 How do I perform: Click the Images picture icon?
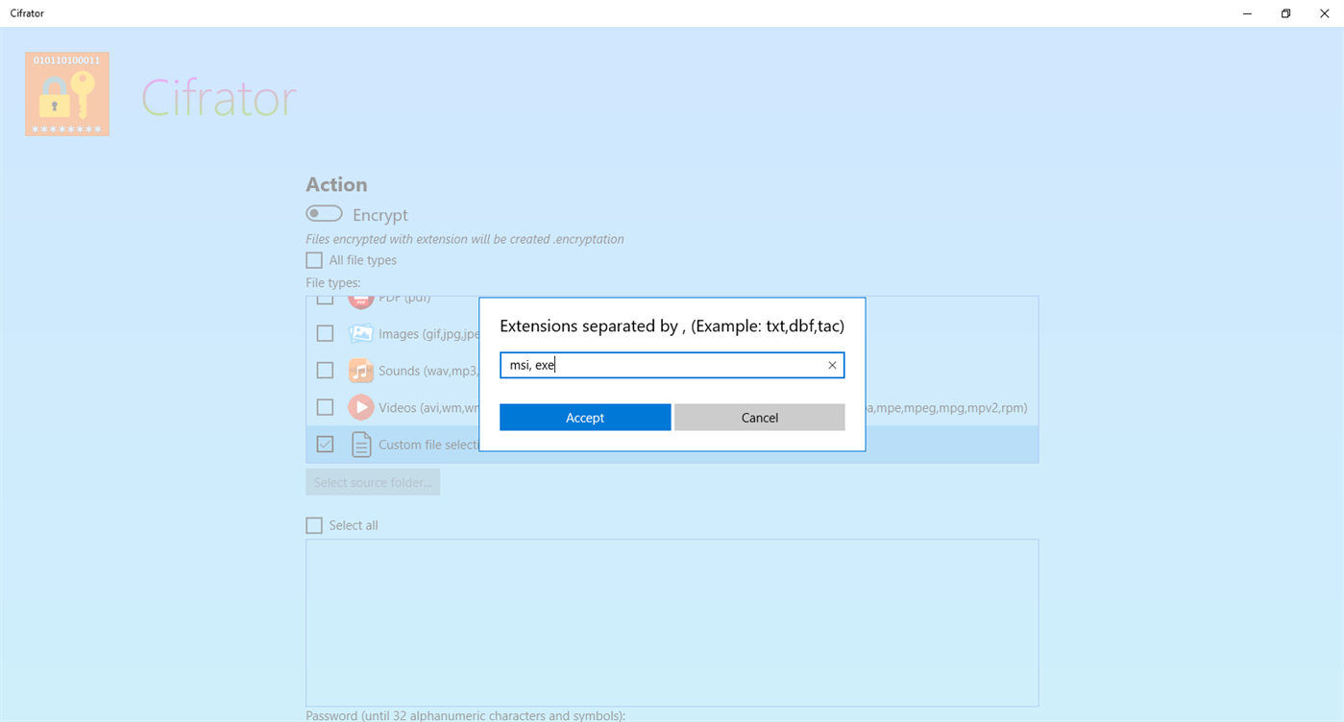pyautogui.click(x=360, y=333)
